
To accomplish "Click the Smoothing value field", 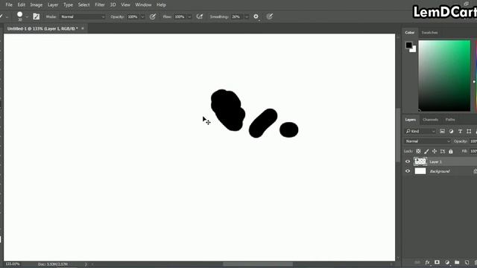I will pyautogui.click(x=237, y=16).
